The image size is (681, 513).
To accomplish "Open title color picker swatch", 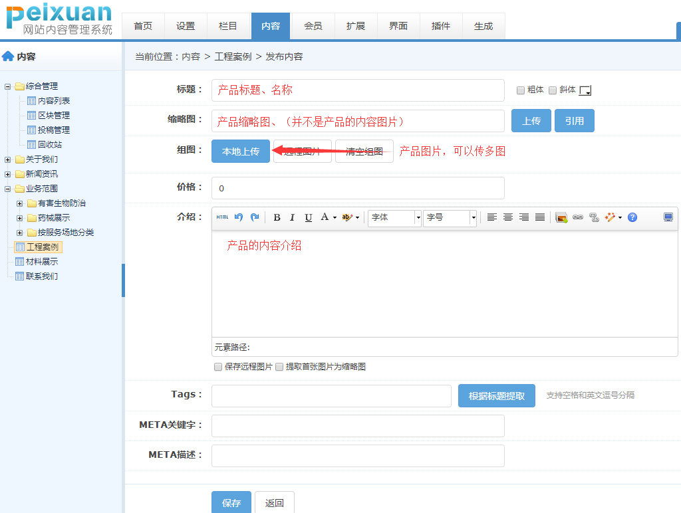I will pyautogui.click(x=585, y=90).
